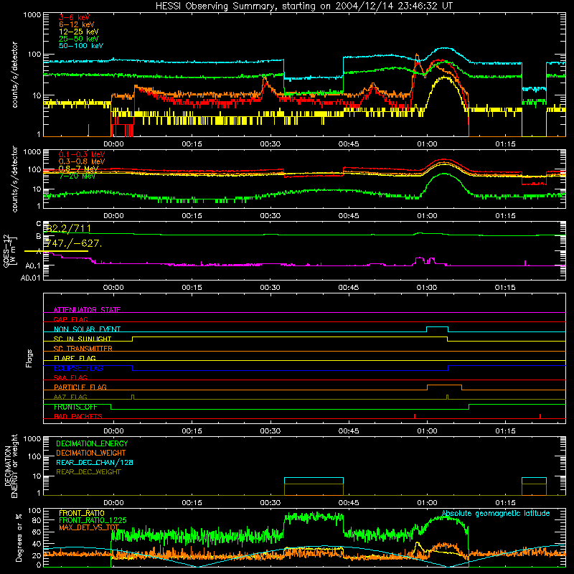Select the 25-50 keV legend label
574x574 pixels.
tap(79, 39)
